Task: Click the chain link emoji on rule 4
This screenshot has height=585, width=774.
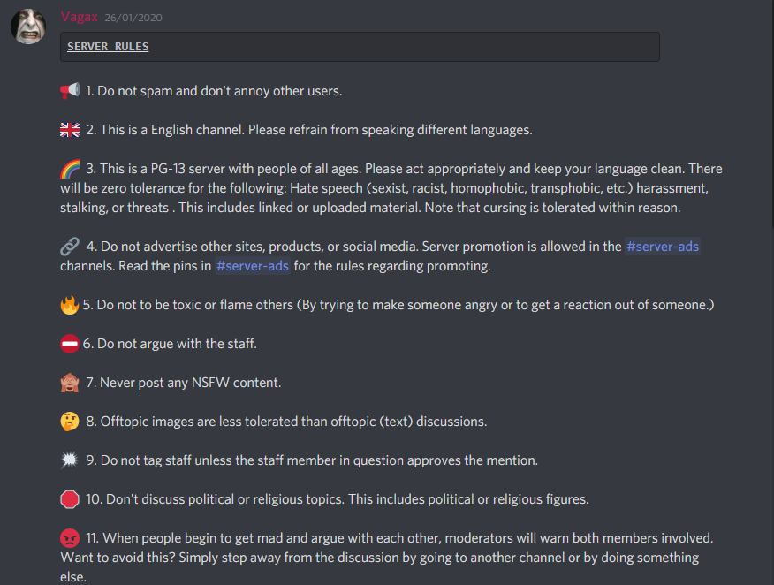Action: pyautogui.click(x=70, y=247)
